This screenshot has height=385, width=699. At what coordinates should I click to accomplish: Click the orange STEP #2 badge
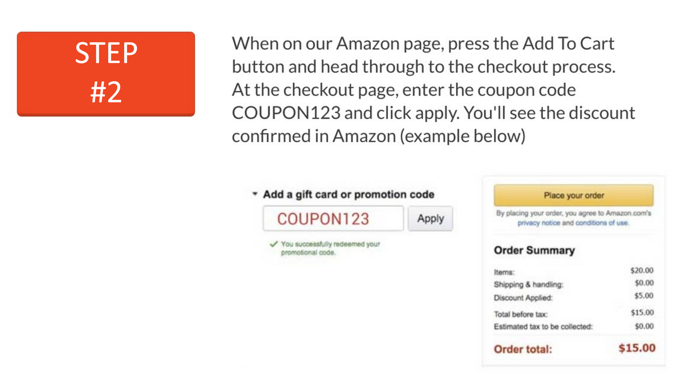[106, 74]
